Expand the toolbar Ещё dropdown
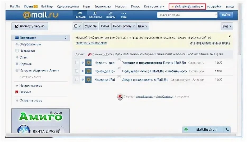The height and width of the screenshot is (142, 247). 143,26
